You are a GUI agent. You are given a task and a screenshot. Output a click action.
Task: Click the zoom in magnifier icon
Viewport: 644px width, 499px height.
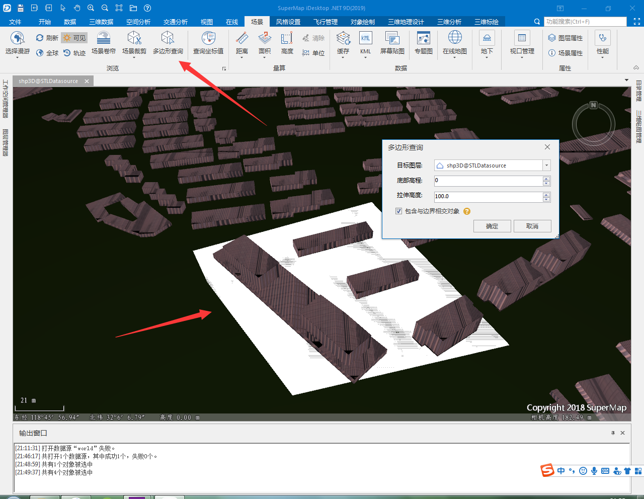coord(91,8)
